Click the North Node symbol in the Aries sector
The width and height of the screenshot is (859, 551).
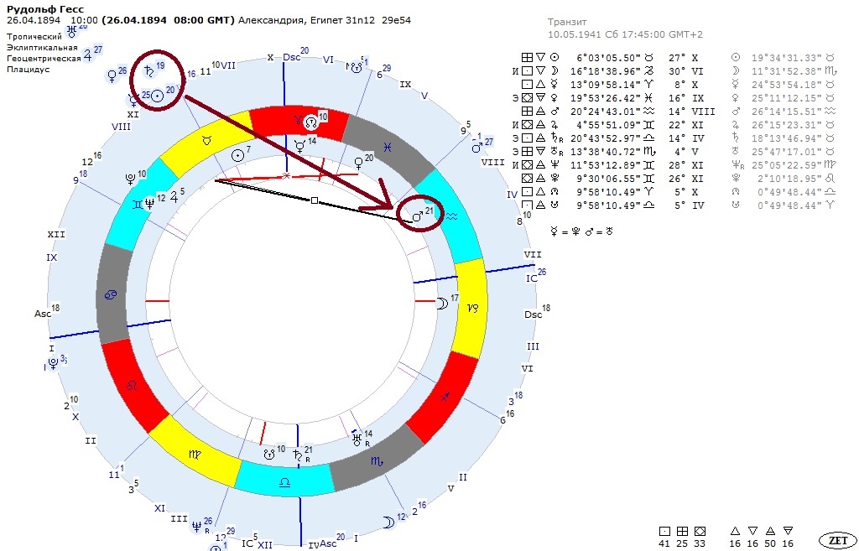[x=311, y=122]
